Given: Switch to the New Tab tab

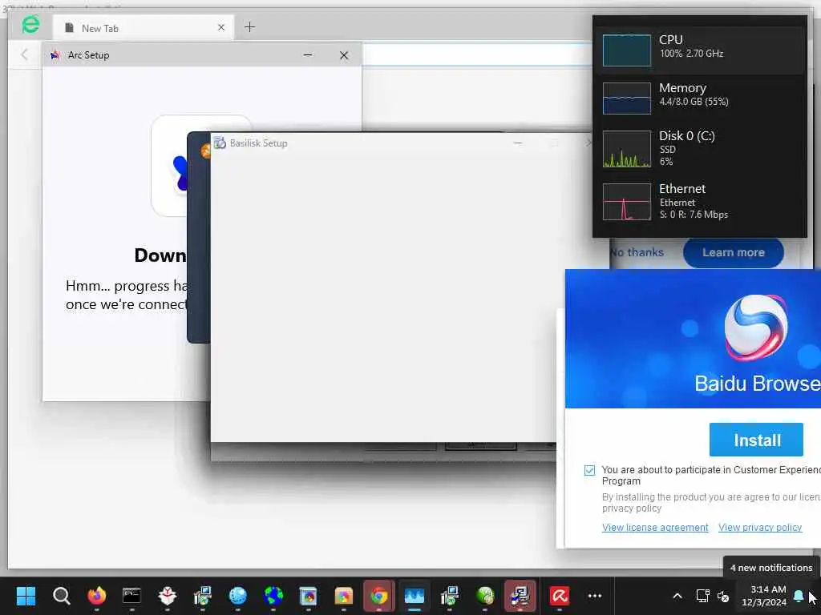Looking at the screenshot, I should click(x=144, y=28).
